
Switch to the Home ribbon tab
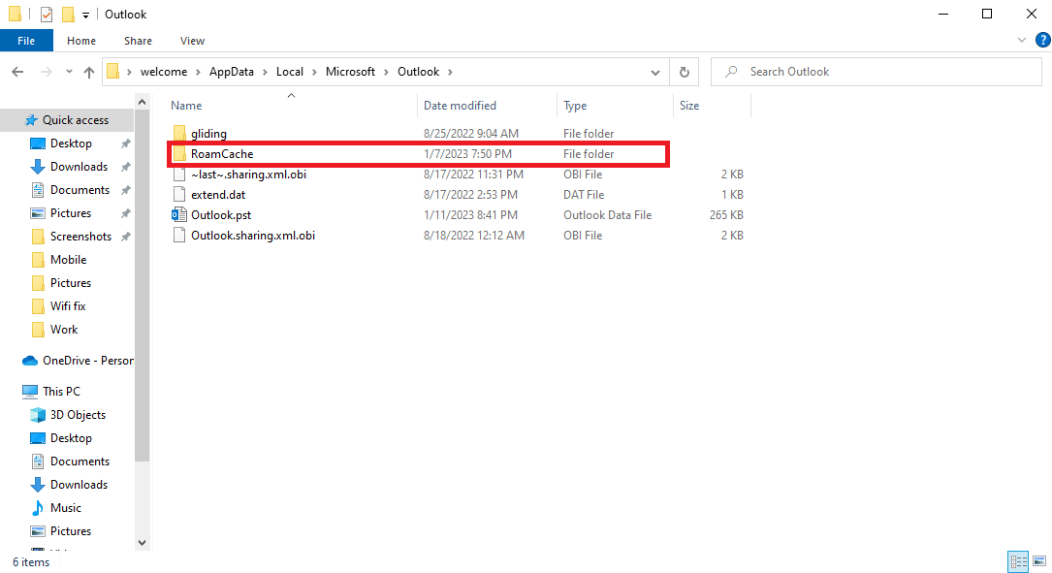[x=81, y=41]
